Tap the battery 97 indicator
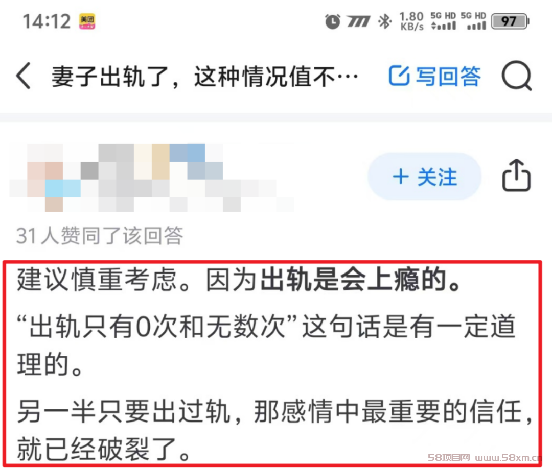The height and width of the screenshot is (471, 552). click(510, 21)
